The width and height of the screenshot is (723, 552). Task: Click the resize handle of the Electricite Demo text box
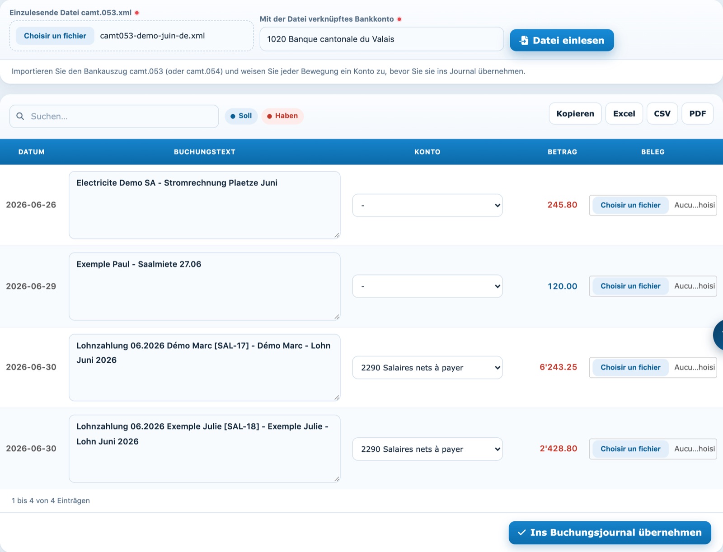337,235
